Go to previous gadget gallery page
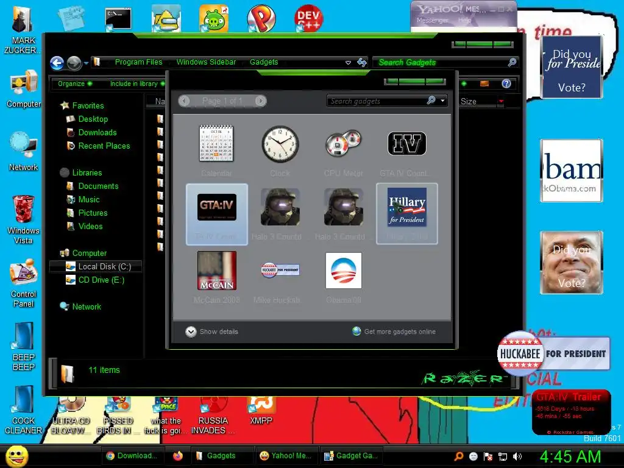The height and width of the screenshot is (468, 624). click(x=184, y=101)
